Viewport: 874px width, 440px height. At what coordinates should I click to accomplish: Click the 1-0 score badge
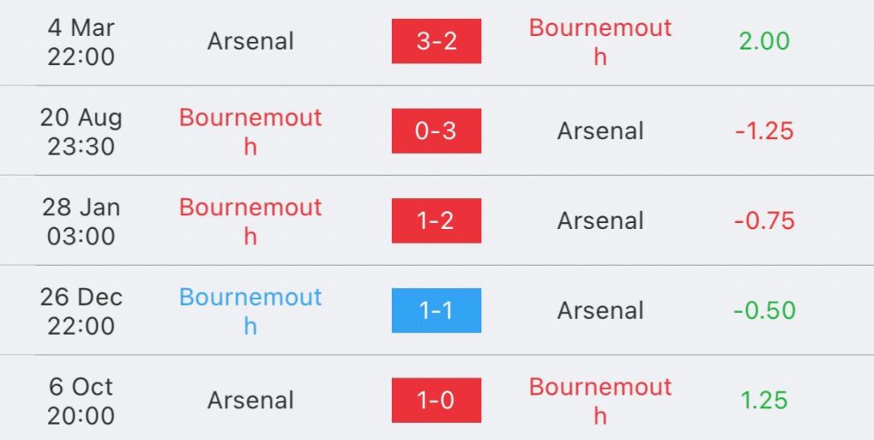[x=436, y=400]
